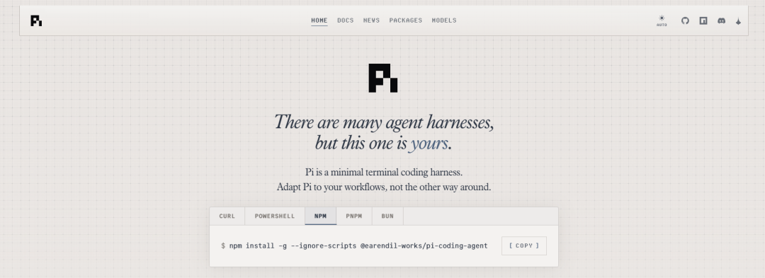Image resolution: width=765 pixels, height=278 pixels.
Task: Open the Packages nav item
Action: point(405,21)
